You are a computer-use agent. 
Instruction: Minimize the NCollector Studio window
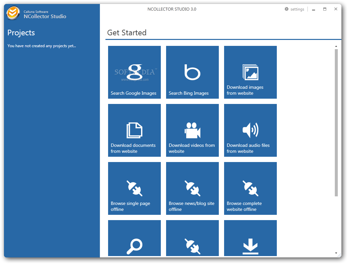tap(313, 9)
